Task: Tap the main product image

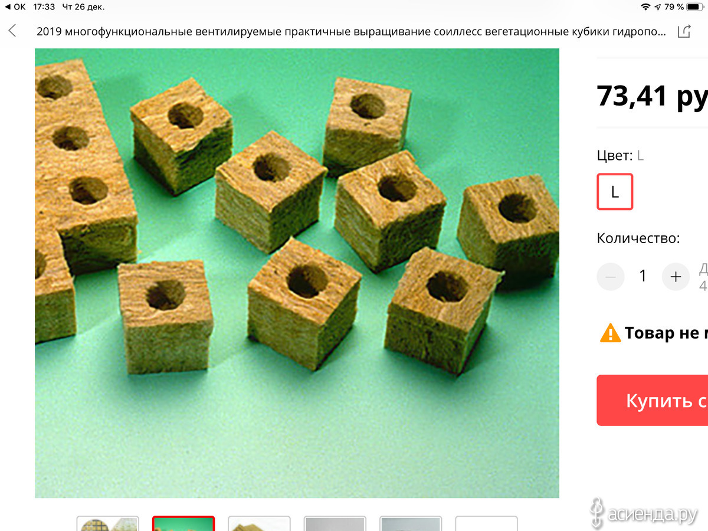Action: 297,273
